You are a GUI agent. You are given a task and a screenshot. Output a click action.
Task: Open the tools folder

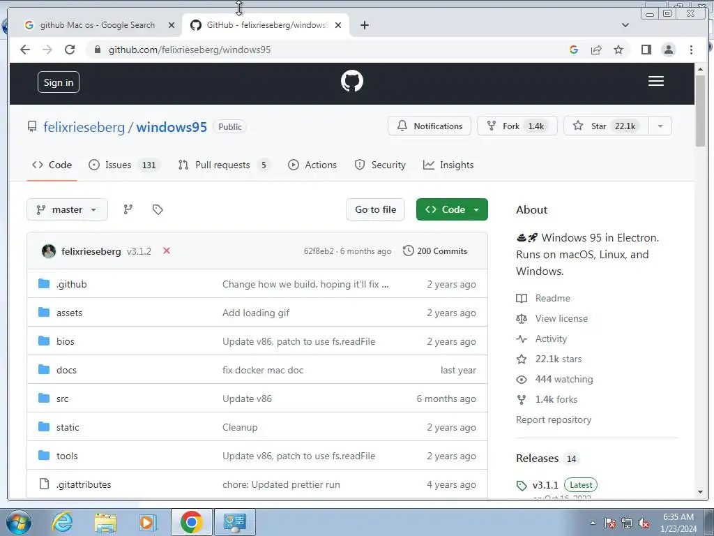[x=67, y=456]
